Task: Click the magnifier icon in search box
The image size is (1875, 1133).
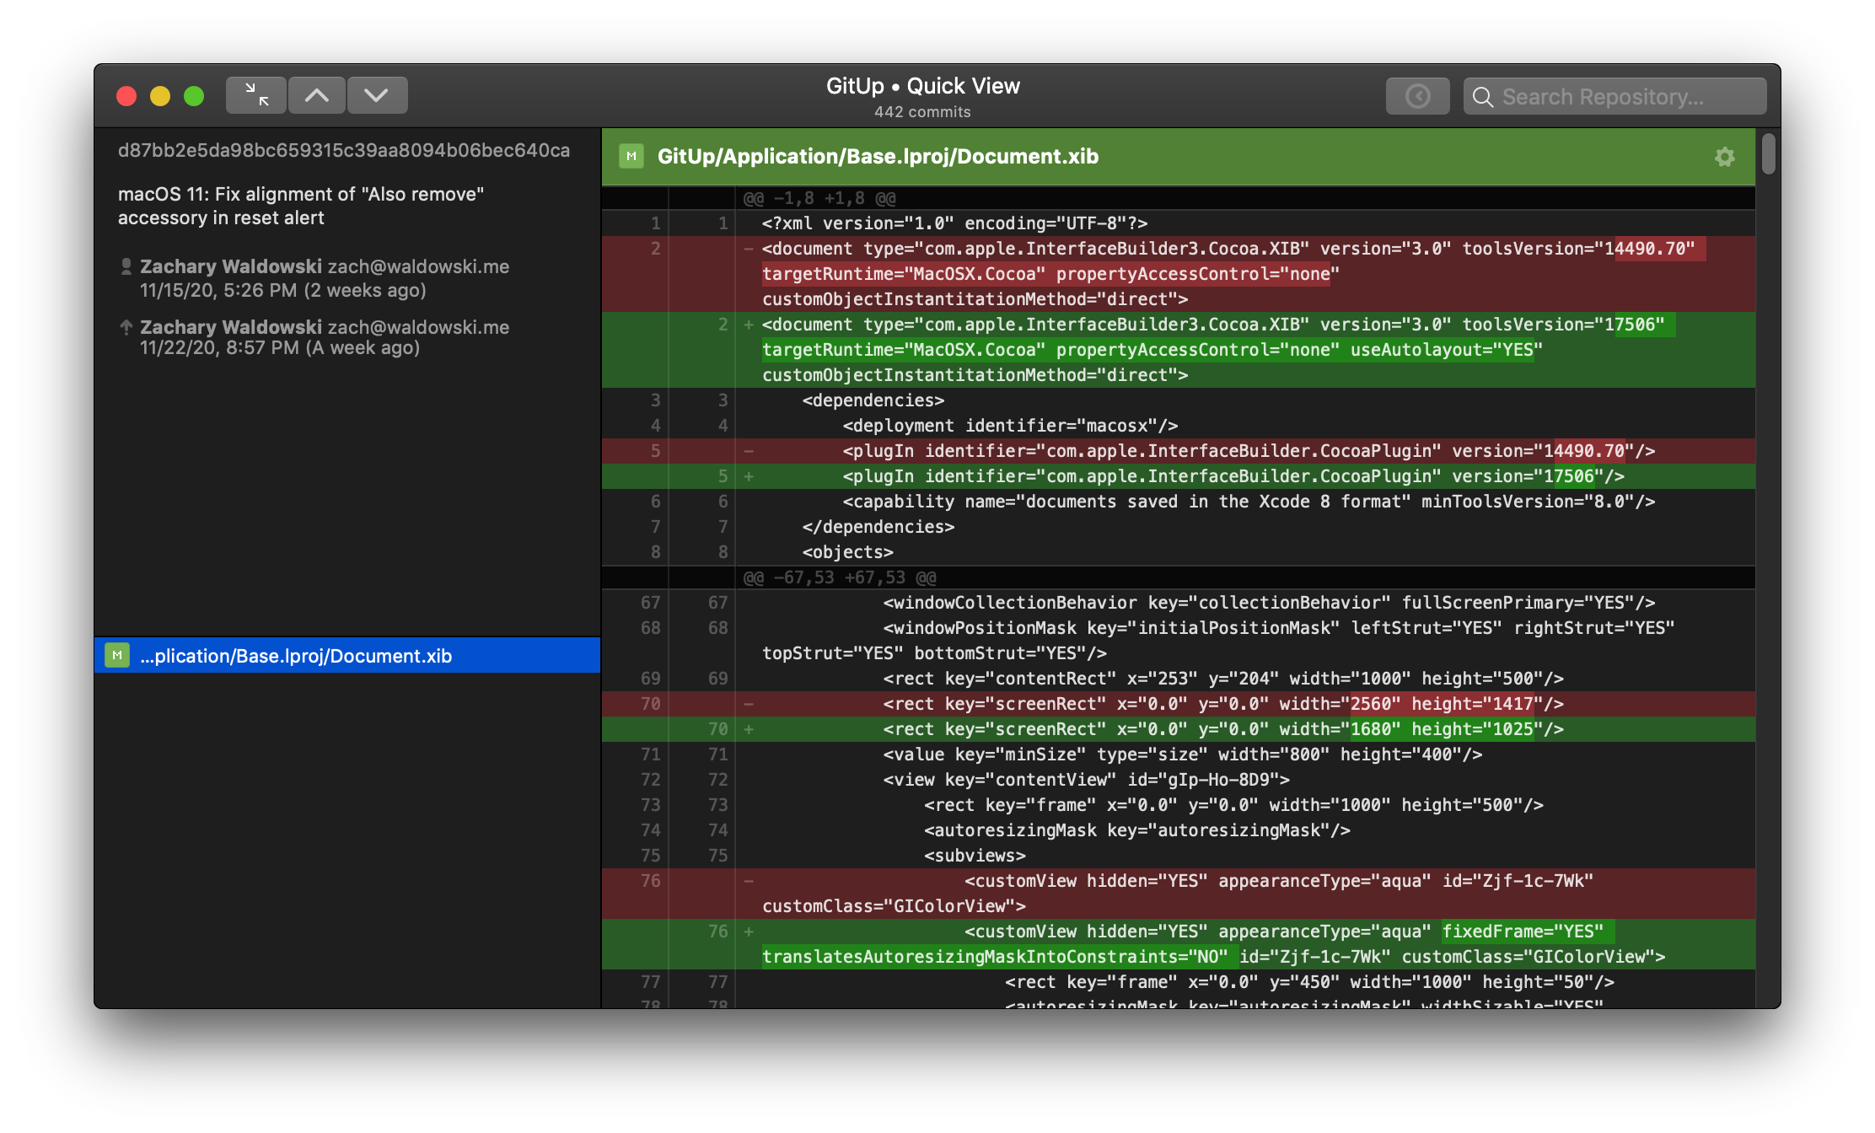Action: [1482, 97]
